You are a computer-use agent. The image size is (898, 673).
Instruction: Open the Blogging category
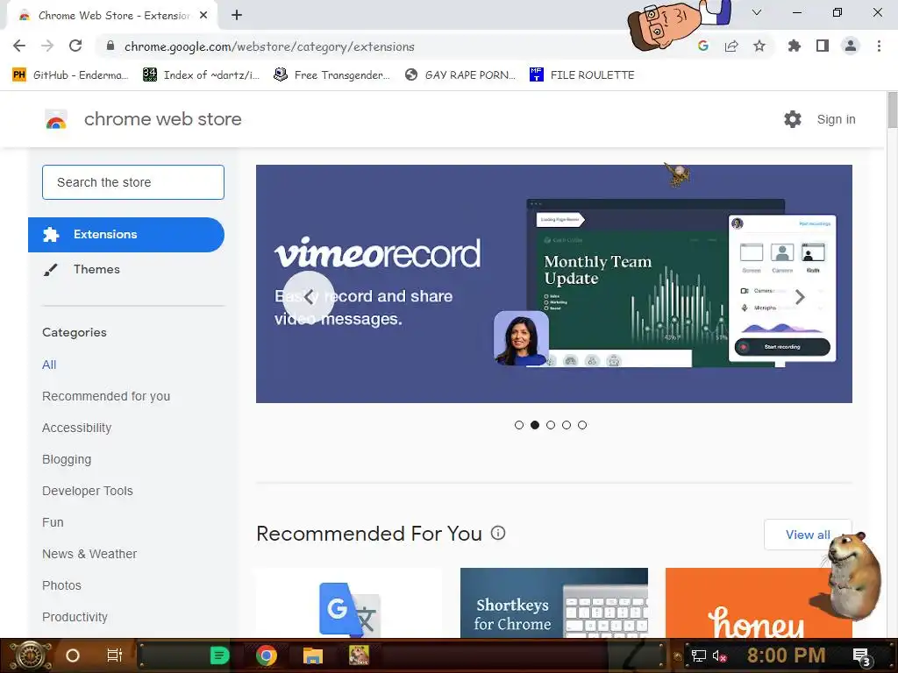(x=67, y=459)
